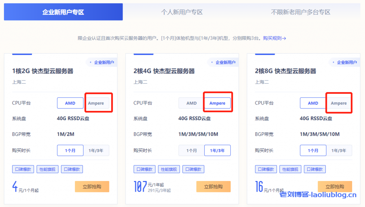The width and height of the screenshot is (365, 207).
Task: Select 1个月 duration on the 1核2G card
Action: (70, 150)
